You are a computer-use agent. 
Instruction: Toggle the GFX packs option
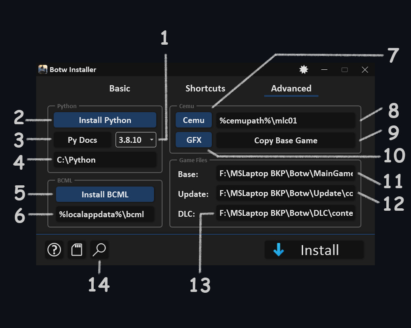(x=194, y=140)
